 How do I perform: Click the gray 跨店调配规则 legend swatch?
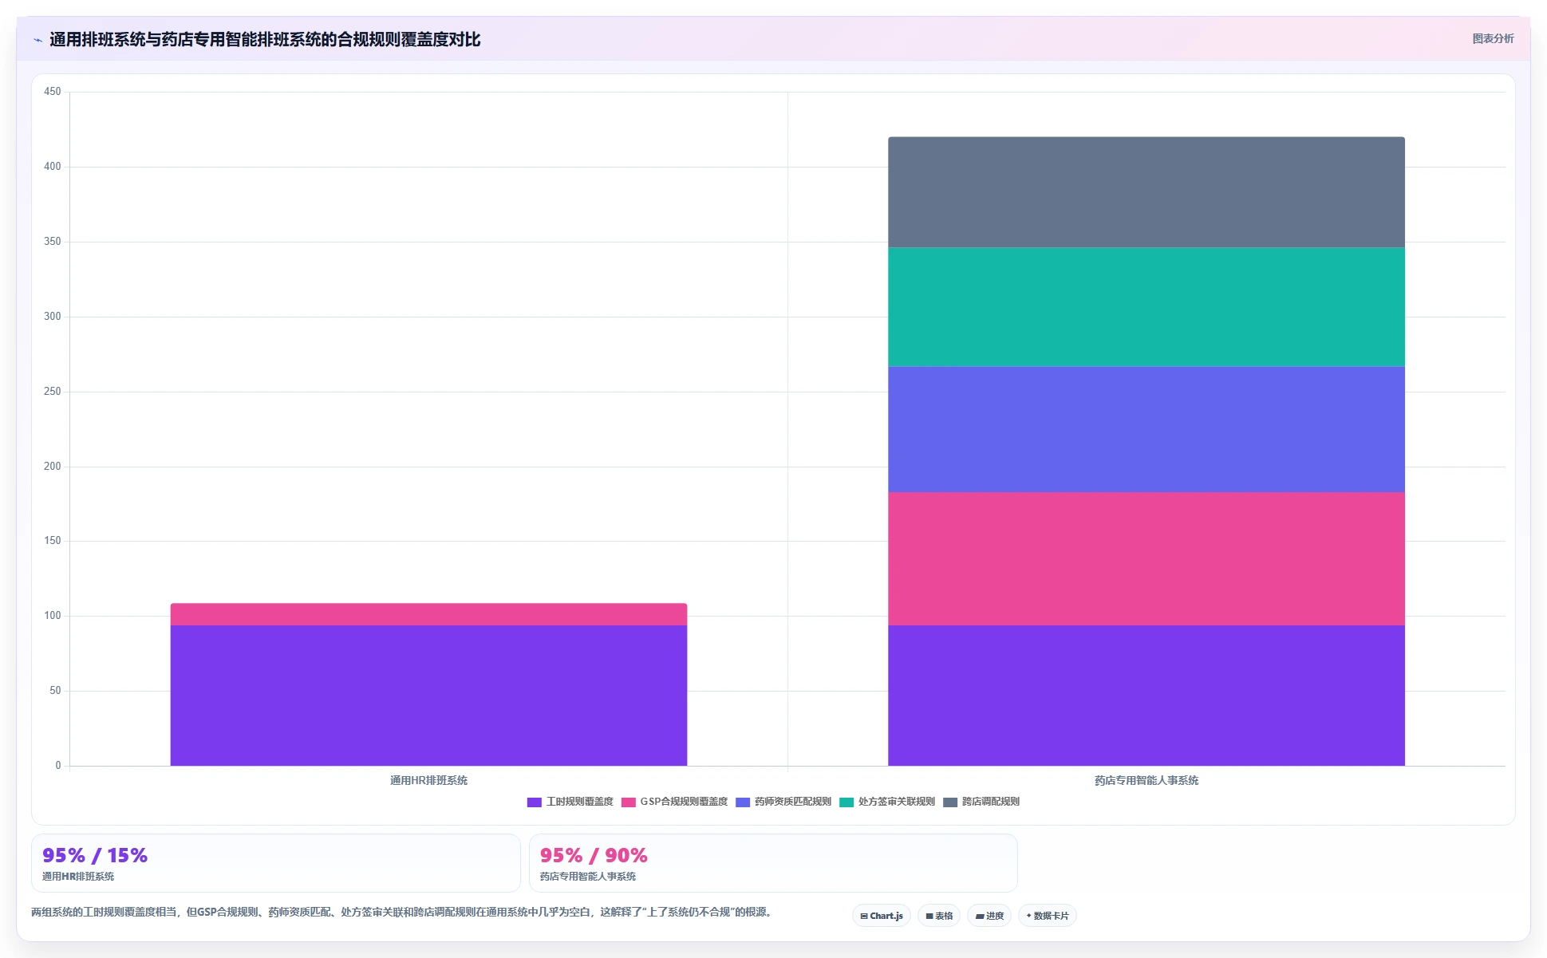(950, 802)
